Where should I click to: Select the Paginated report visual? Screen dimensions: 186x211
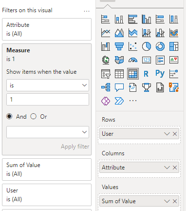160,87
